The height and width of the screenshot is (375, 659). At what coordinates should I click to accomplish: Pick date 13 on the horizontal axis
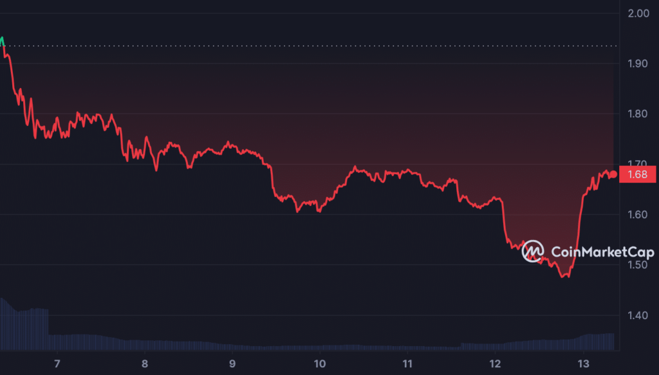pyautogui.click(x=582, y=363)
